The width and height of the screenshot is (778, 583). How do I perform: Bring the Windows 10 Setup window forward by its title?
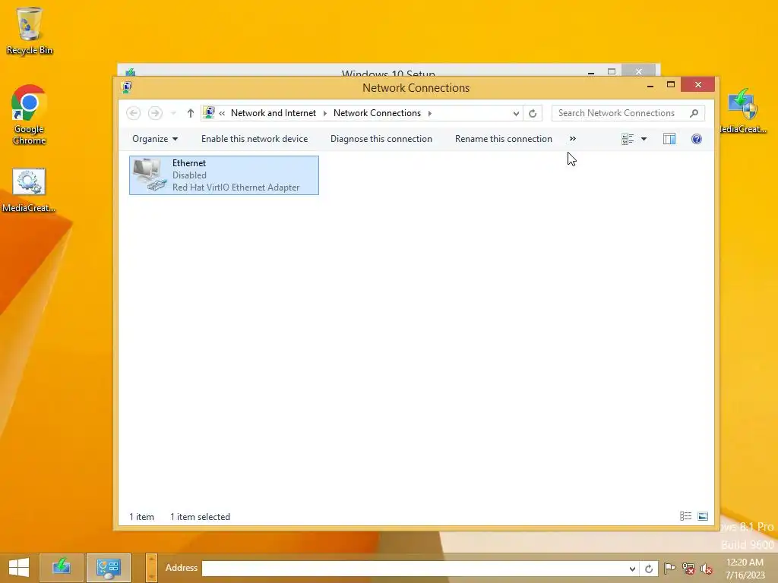click(388, 74)
